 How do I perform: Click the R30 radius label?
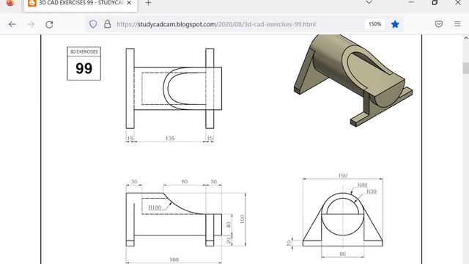tap(372, 191)
